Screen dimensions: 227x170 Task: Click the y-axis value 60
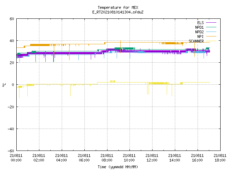pos(12,19)
